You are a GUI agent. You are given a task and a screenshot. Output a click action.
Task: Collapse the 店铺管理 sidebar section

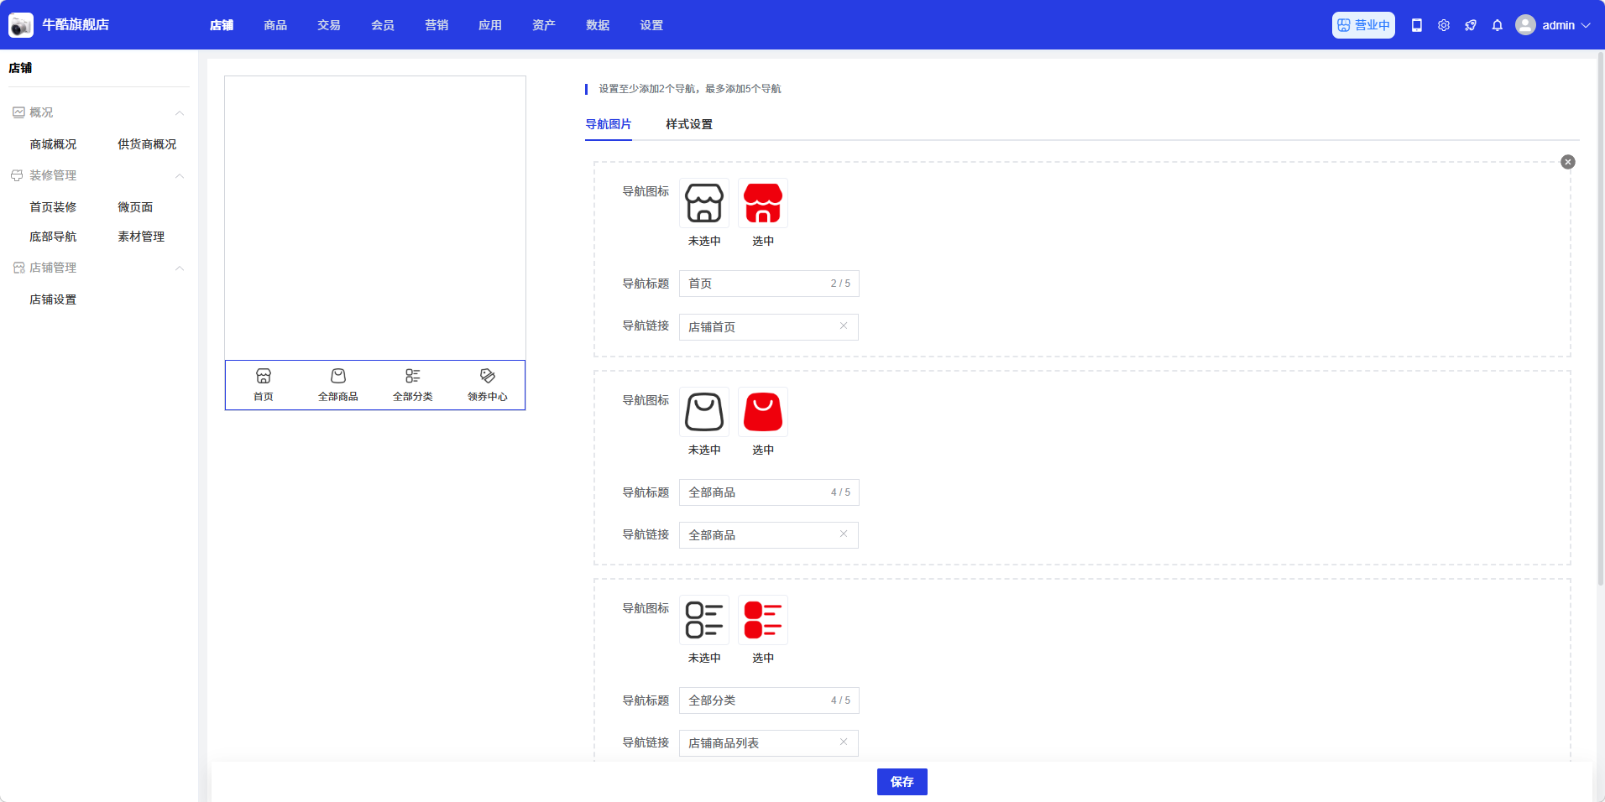pos(179,268)
